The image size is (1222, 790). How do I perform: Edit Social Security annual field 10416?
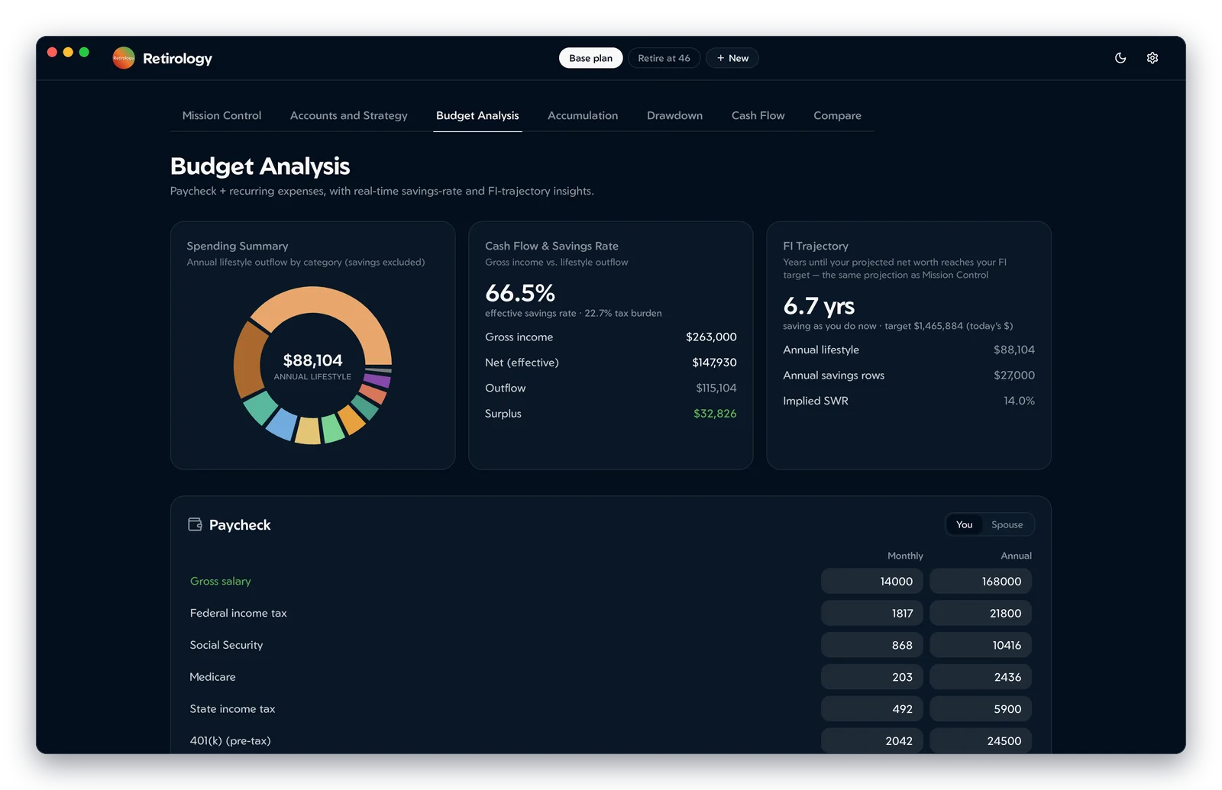click(x=981, y=645)
